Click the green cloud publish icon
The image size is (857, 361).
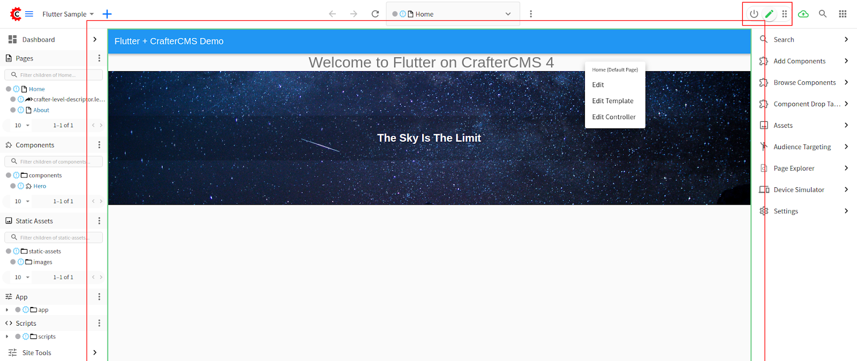tap(803, 14)
